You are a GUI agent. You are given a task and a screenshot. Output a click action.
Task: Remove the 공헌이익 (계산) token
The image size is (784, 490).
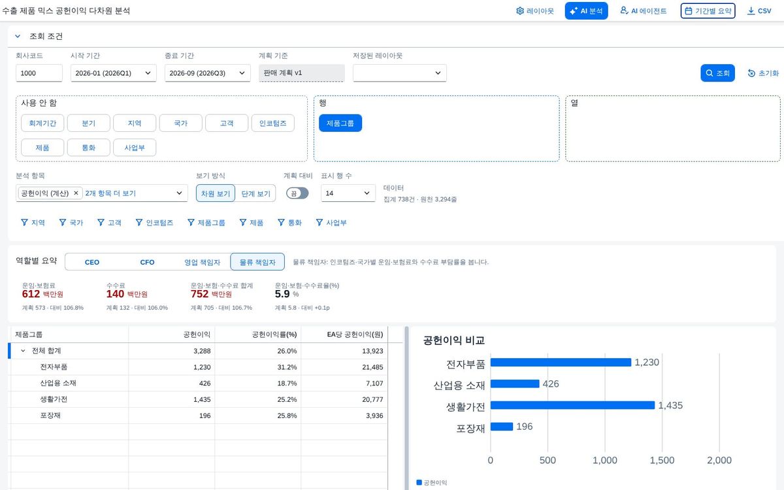click(76, 193)
